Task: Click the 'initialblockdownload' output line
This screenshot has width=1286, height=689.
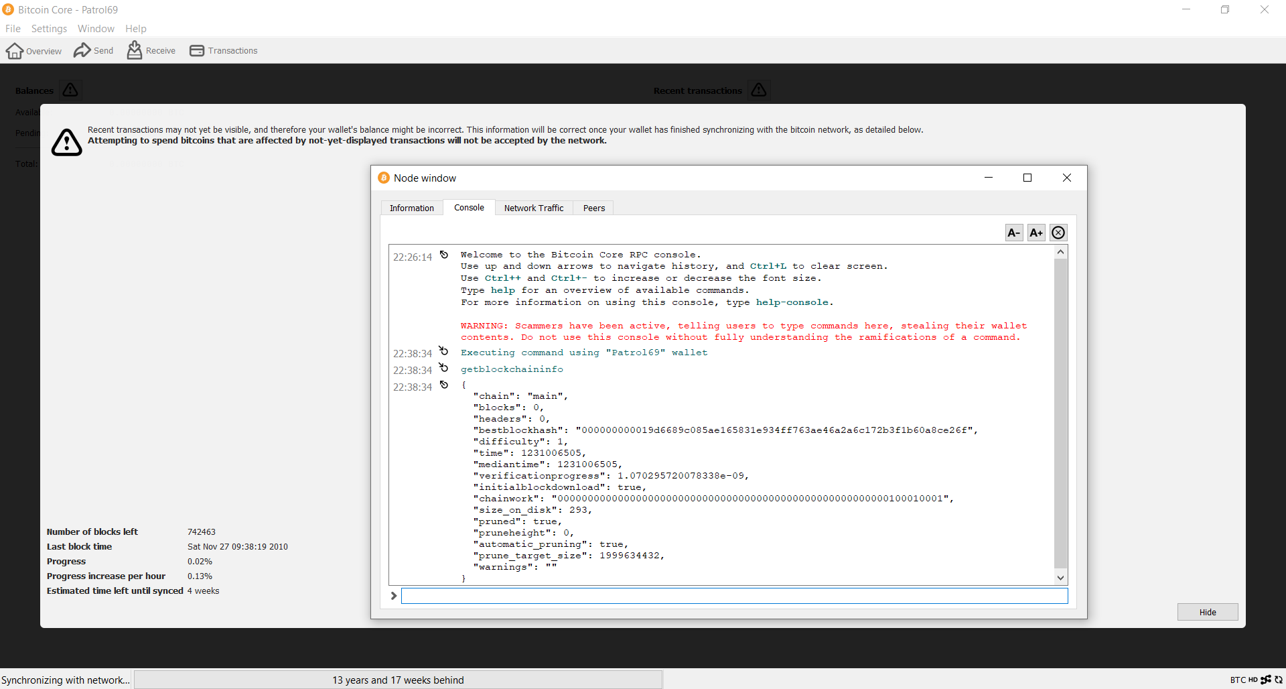Action: (x=559, y=487)
